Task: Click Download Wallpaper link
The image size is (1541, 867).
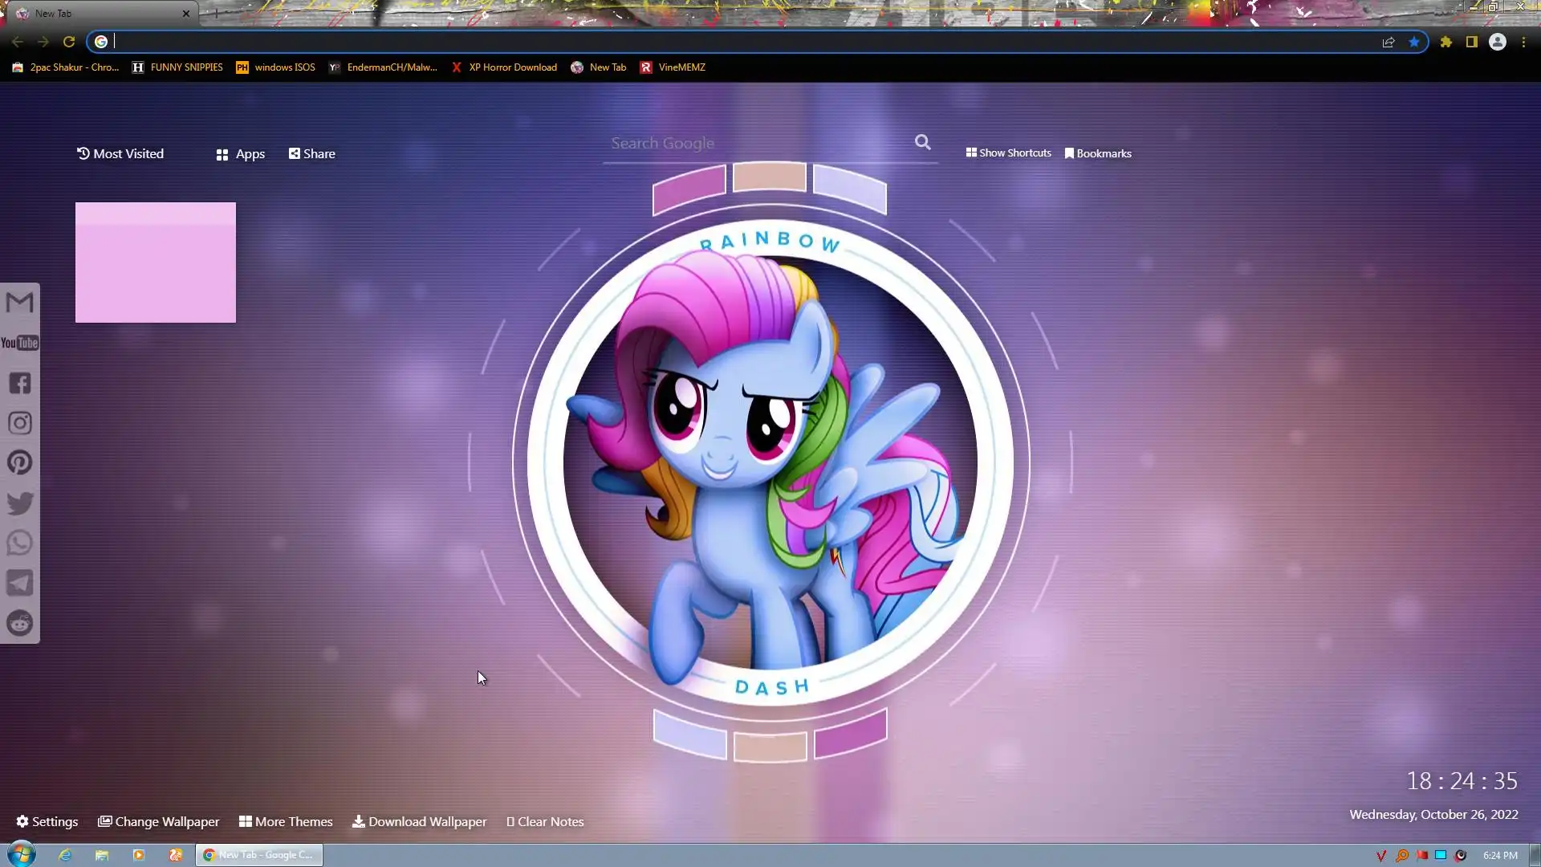Action: click(x=419, y=821)
